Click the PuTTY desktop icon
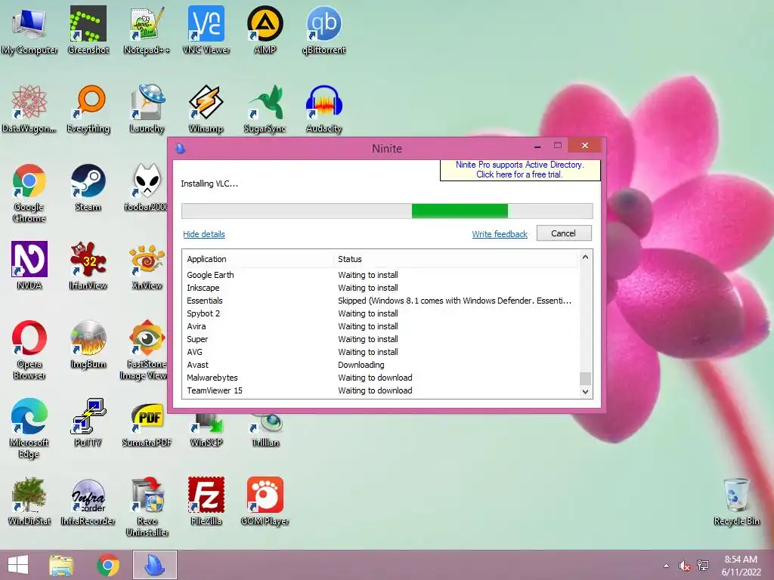 tap(88, 423)
